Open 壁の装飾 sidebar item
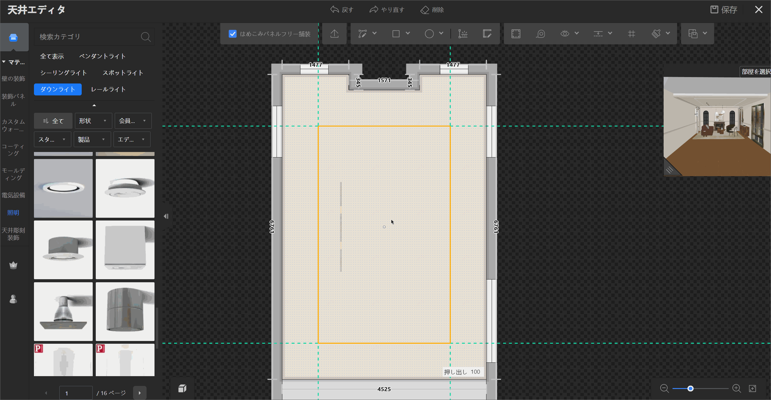771x400 pixels. (x=13, y=79)
